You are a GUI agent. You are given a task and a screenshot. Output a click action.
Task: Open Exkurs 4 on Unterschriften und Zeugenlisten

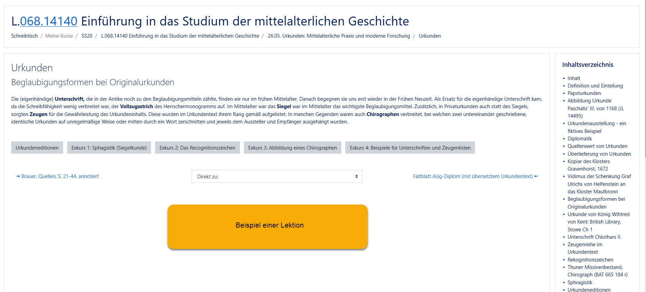tap(410, 148)
